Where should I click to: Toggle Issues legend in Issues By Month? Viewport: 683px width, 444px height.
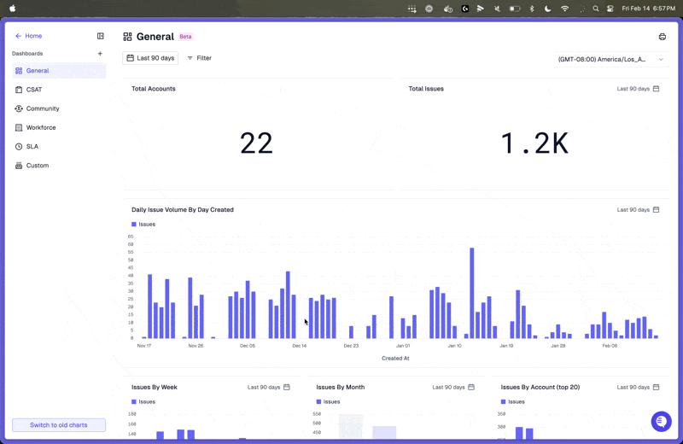[x=328, y=402]
